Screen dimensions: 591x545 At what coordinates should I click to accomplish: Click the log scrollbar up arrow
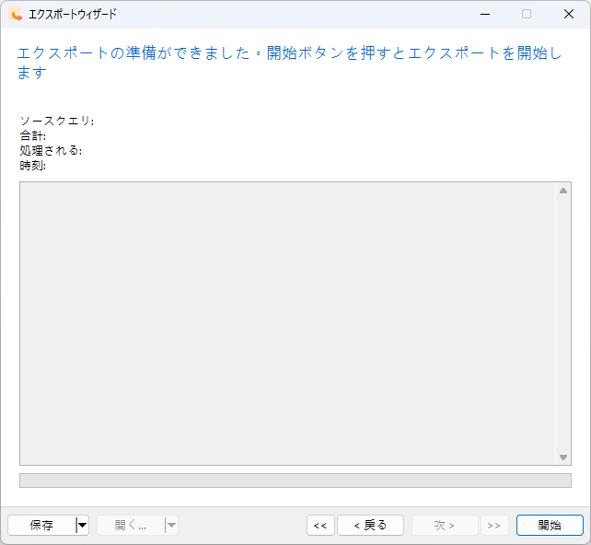563,191
